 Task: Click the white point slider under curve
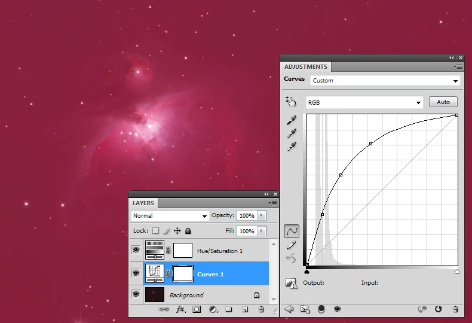click(x=457, y=272)
